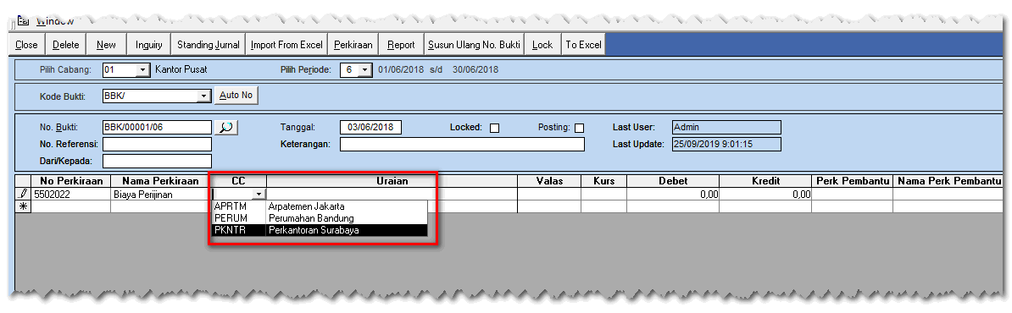Select APRTM Arpatemen Jakarta option

[x=320, y=206]
